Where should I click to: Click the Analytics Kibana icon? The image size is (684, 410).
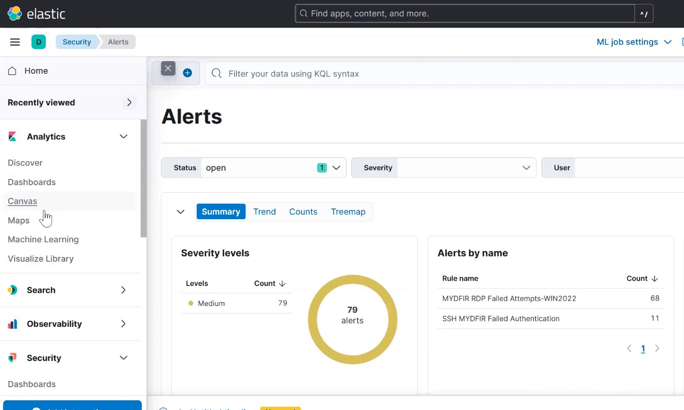click(x=13, y=137)
